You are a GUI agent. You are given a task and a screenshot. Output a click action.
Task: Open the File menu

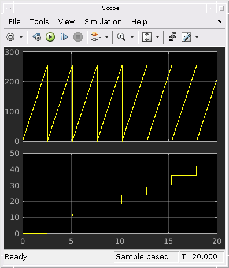14,22
